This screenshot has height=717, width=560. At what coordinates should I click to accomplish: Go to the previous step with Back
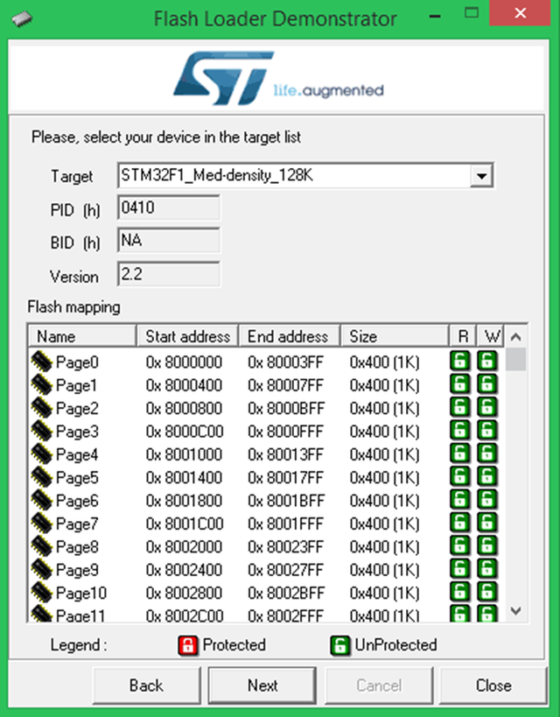pyautogui.click(x=146, y=685)
